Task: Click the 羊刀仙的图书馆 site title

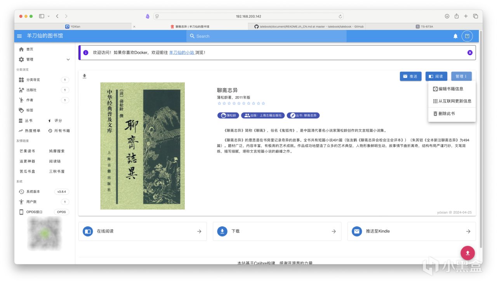Action: (45, 36)
